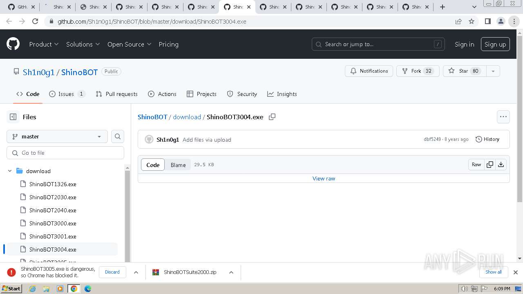Click the View raw link
This screenshot has width=523, height=294.
pyautogui.click(x=324, y=178)
